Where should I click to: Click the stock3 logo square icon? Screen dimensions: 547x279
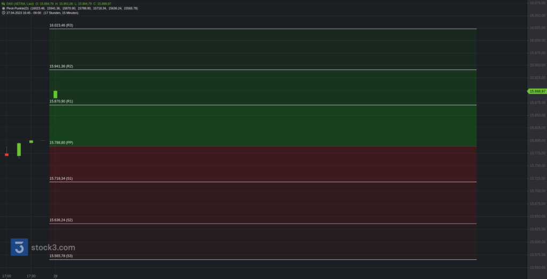click(19, 247)
